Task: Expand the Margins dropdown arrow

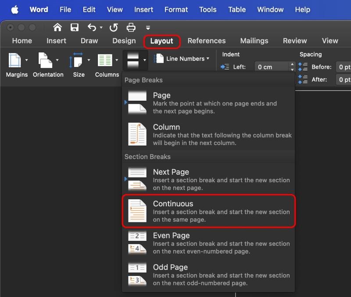Action: click(x=26, y=60)
